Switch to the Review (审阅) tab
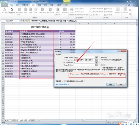Viewport: 139px width, 125px height. coord(46,5)
